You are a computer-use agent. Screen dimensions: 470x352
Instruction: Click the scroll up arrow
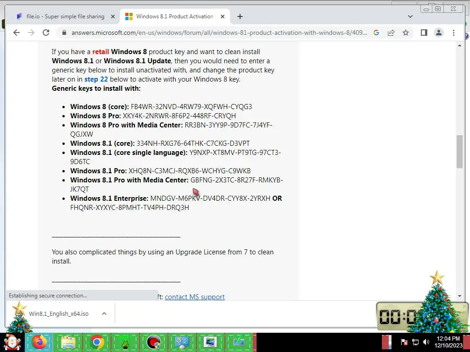(459, 45)
